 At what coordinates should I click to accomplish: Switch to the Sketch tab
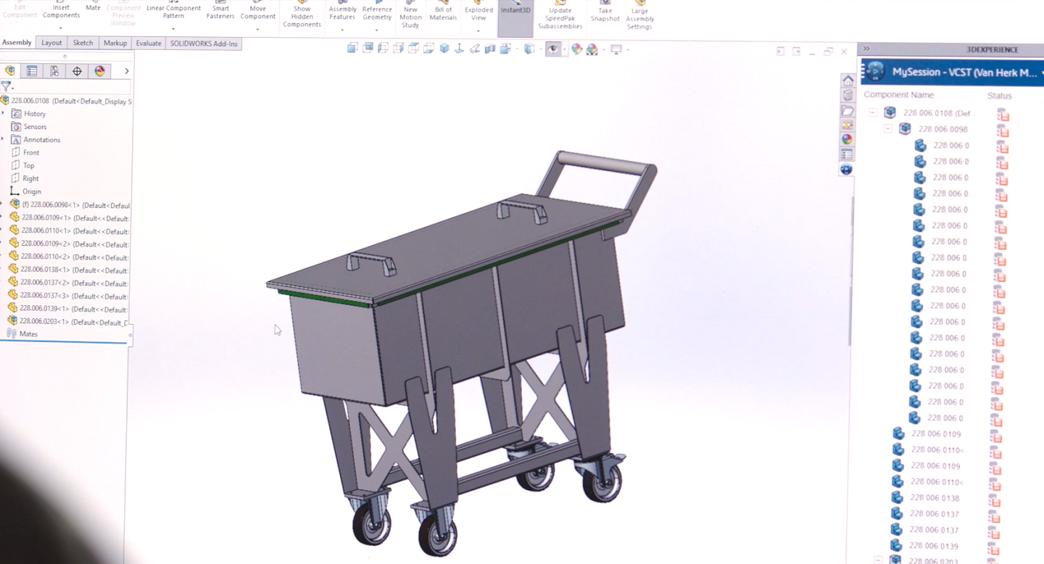pos(83,43)
